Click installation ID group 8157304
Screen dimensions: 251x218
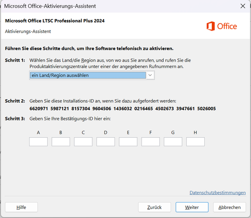81,109
